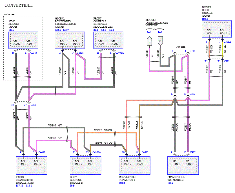Click the C213 connector label
The width and height of the screenshot is (235, 193).
click(33, 105)
